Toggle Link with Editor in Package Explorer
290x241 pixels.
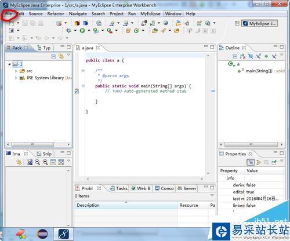click(x=61, y=56)
